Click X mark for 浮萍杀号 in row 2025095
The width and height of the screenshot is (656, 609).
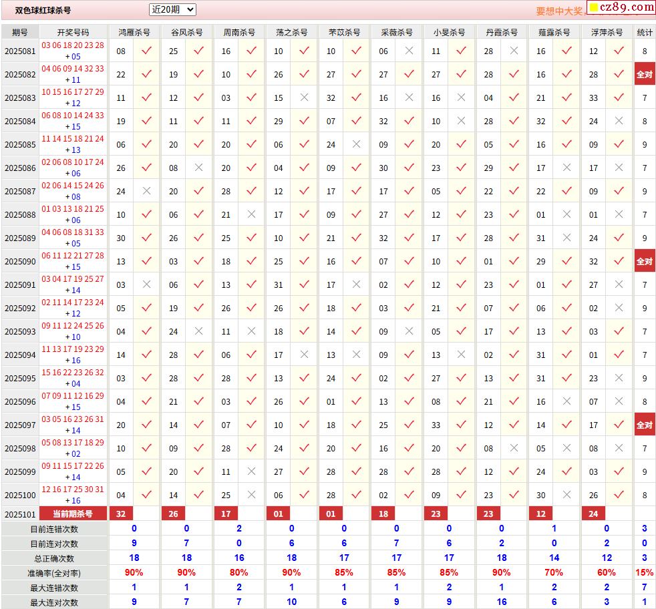[619, 378]
